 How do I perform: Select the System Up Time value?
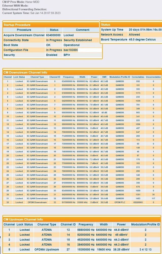coord(145,30)
